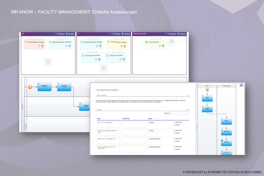
Task: Delete the Benutzerkonten anlegen card
Action: [x=101, y=46]
